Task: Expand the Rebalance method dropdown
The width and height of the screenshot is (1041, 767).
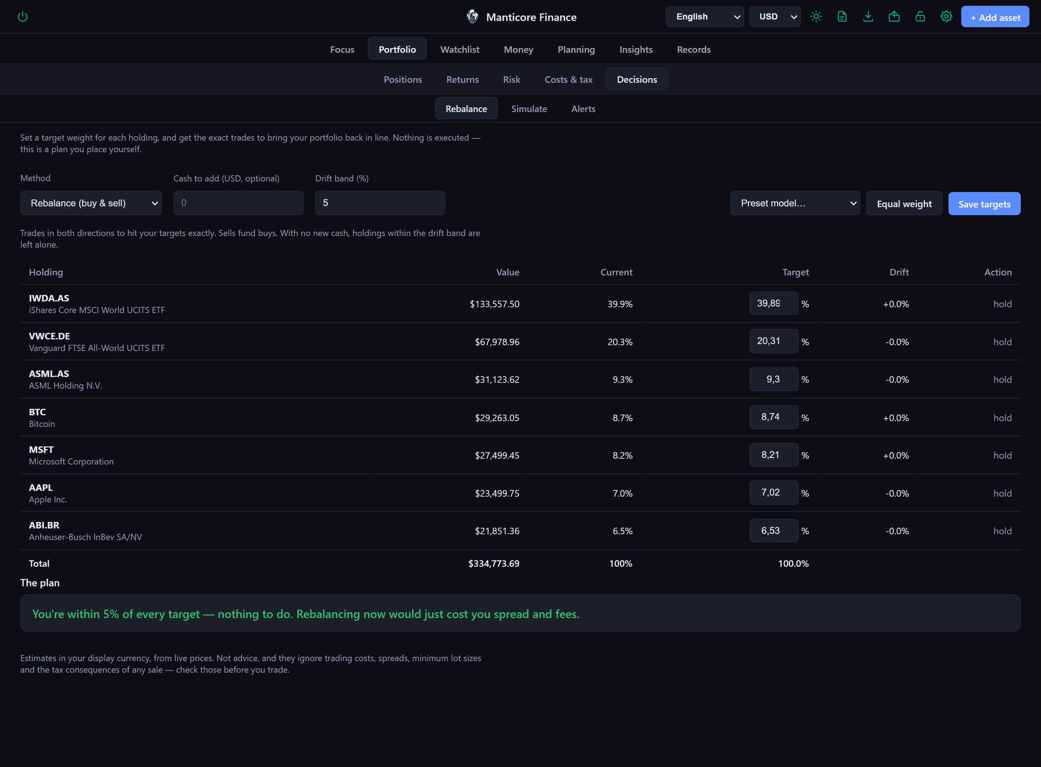Action: tap(91, 203)
